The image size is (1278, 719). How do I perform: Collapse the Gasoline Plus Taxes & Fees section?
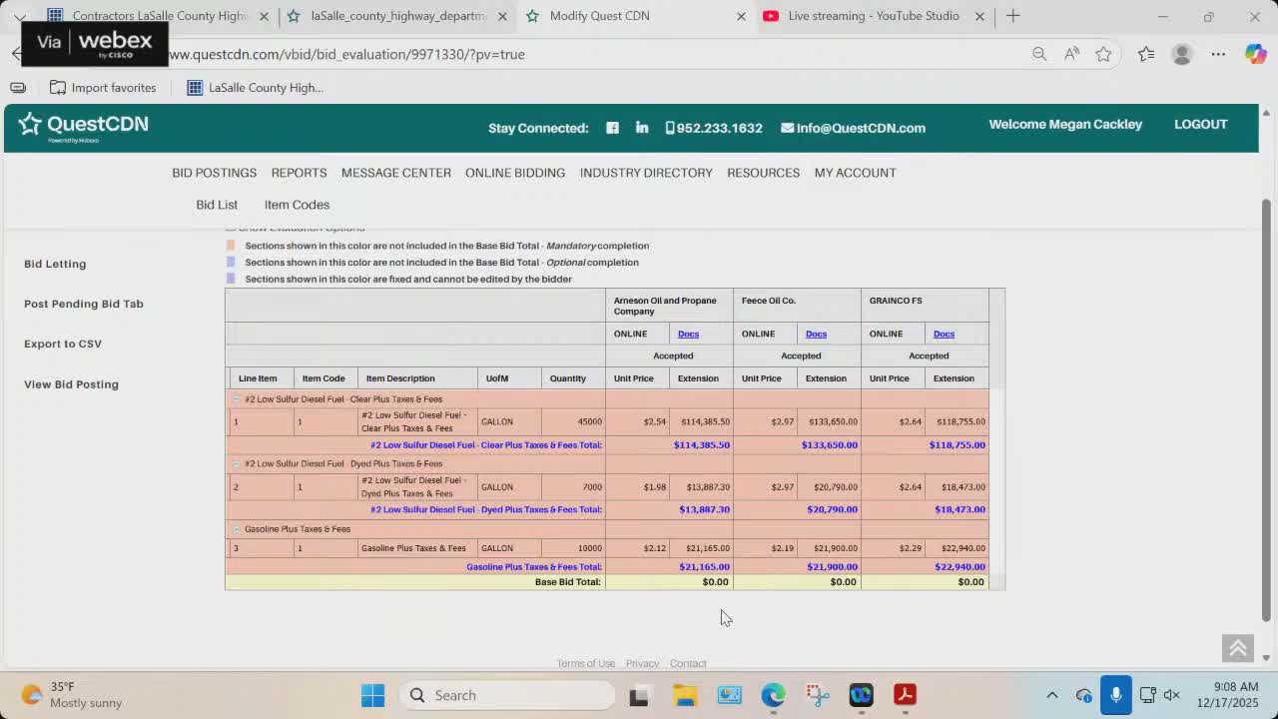click(237, 529)
